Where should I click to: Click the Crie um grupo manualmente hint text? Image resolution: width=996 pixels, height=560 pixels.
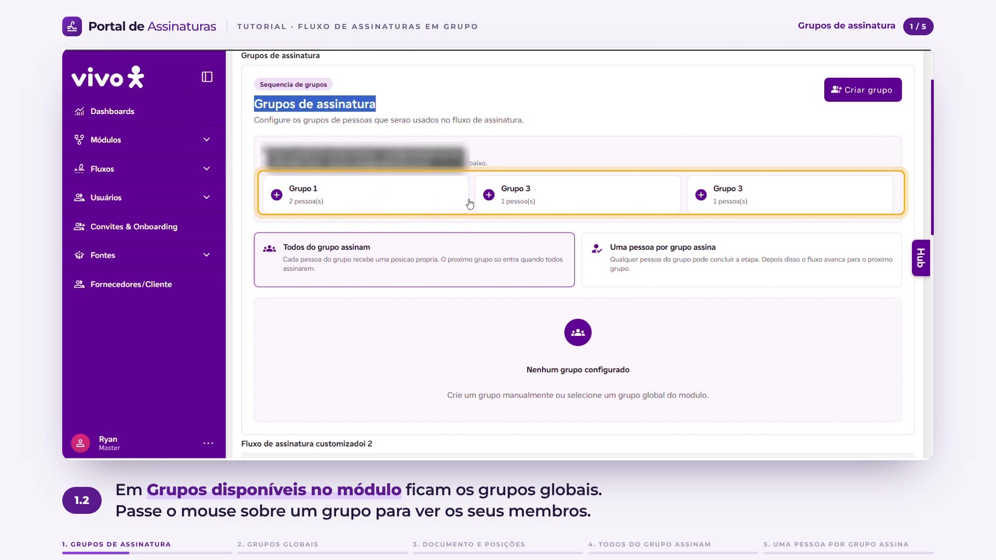pos(578,395)
